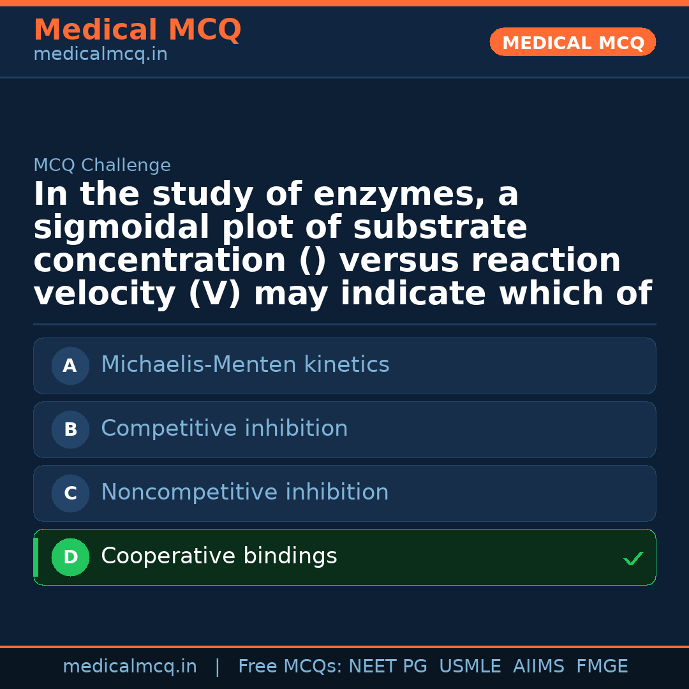Select the C letter circle
Image resolution: width=689 pixels, height=689 pixels.
click(x=70, y=493)
